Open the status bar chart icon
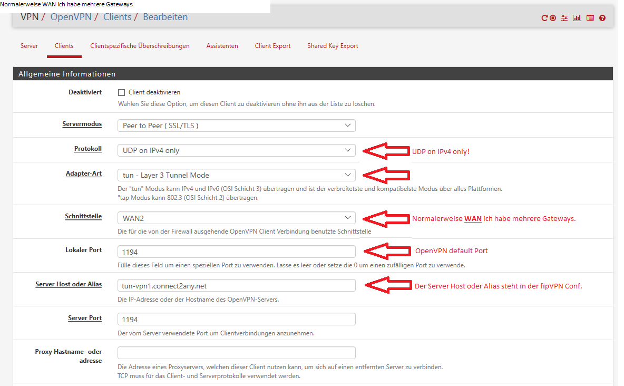This screenshot has height=386, width=624. pos(577,18)
